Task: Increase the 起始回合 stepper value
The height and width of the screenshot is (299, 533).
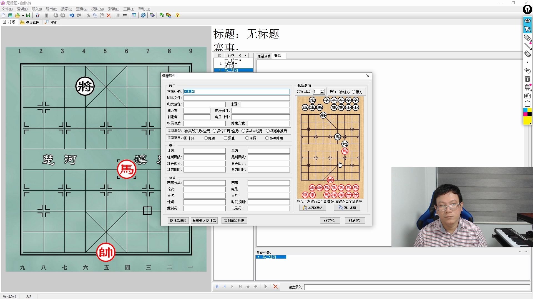Action: click(x=322, y=91)
